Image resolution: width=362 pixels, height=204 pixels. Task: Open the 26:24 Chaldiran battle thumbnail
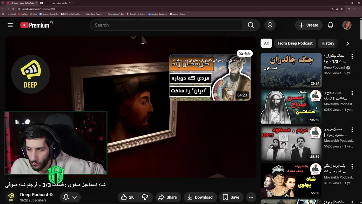(x=291, y=70)
